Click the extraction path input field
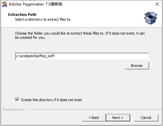This screenshot has width=163, height=126. 82,56
